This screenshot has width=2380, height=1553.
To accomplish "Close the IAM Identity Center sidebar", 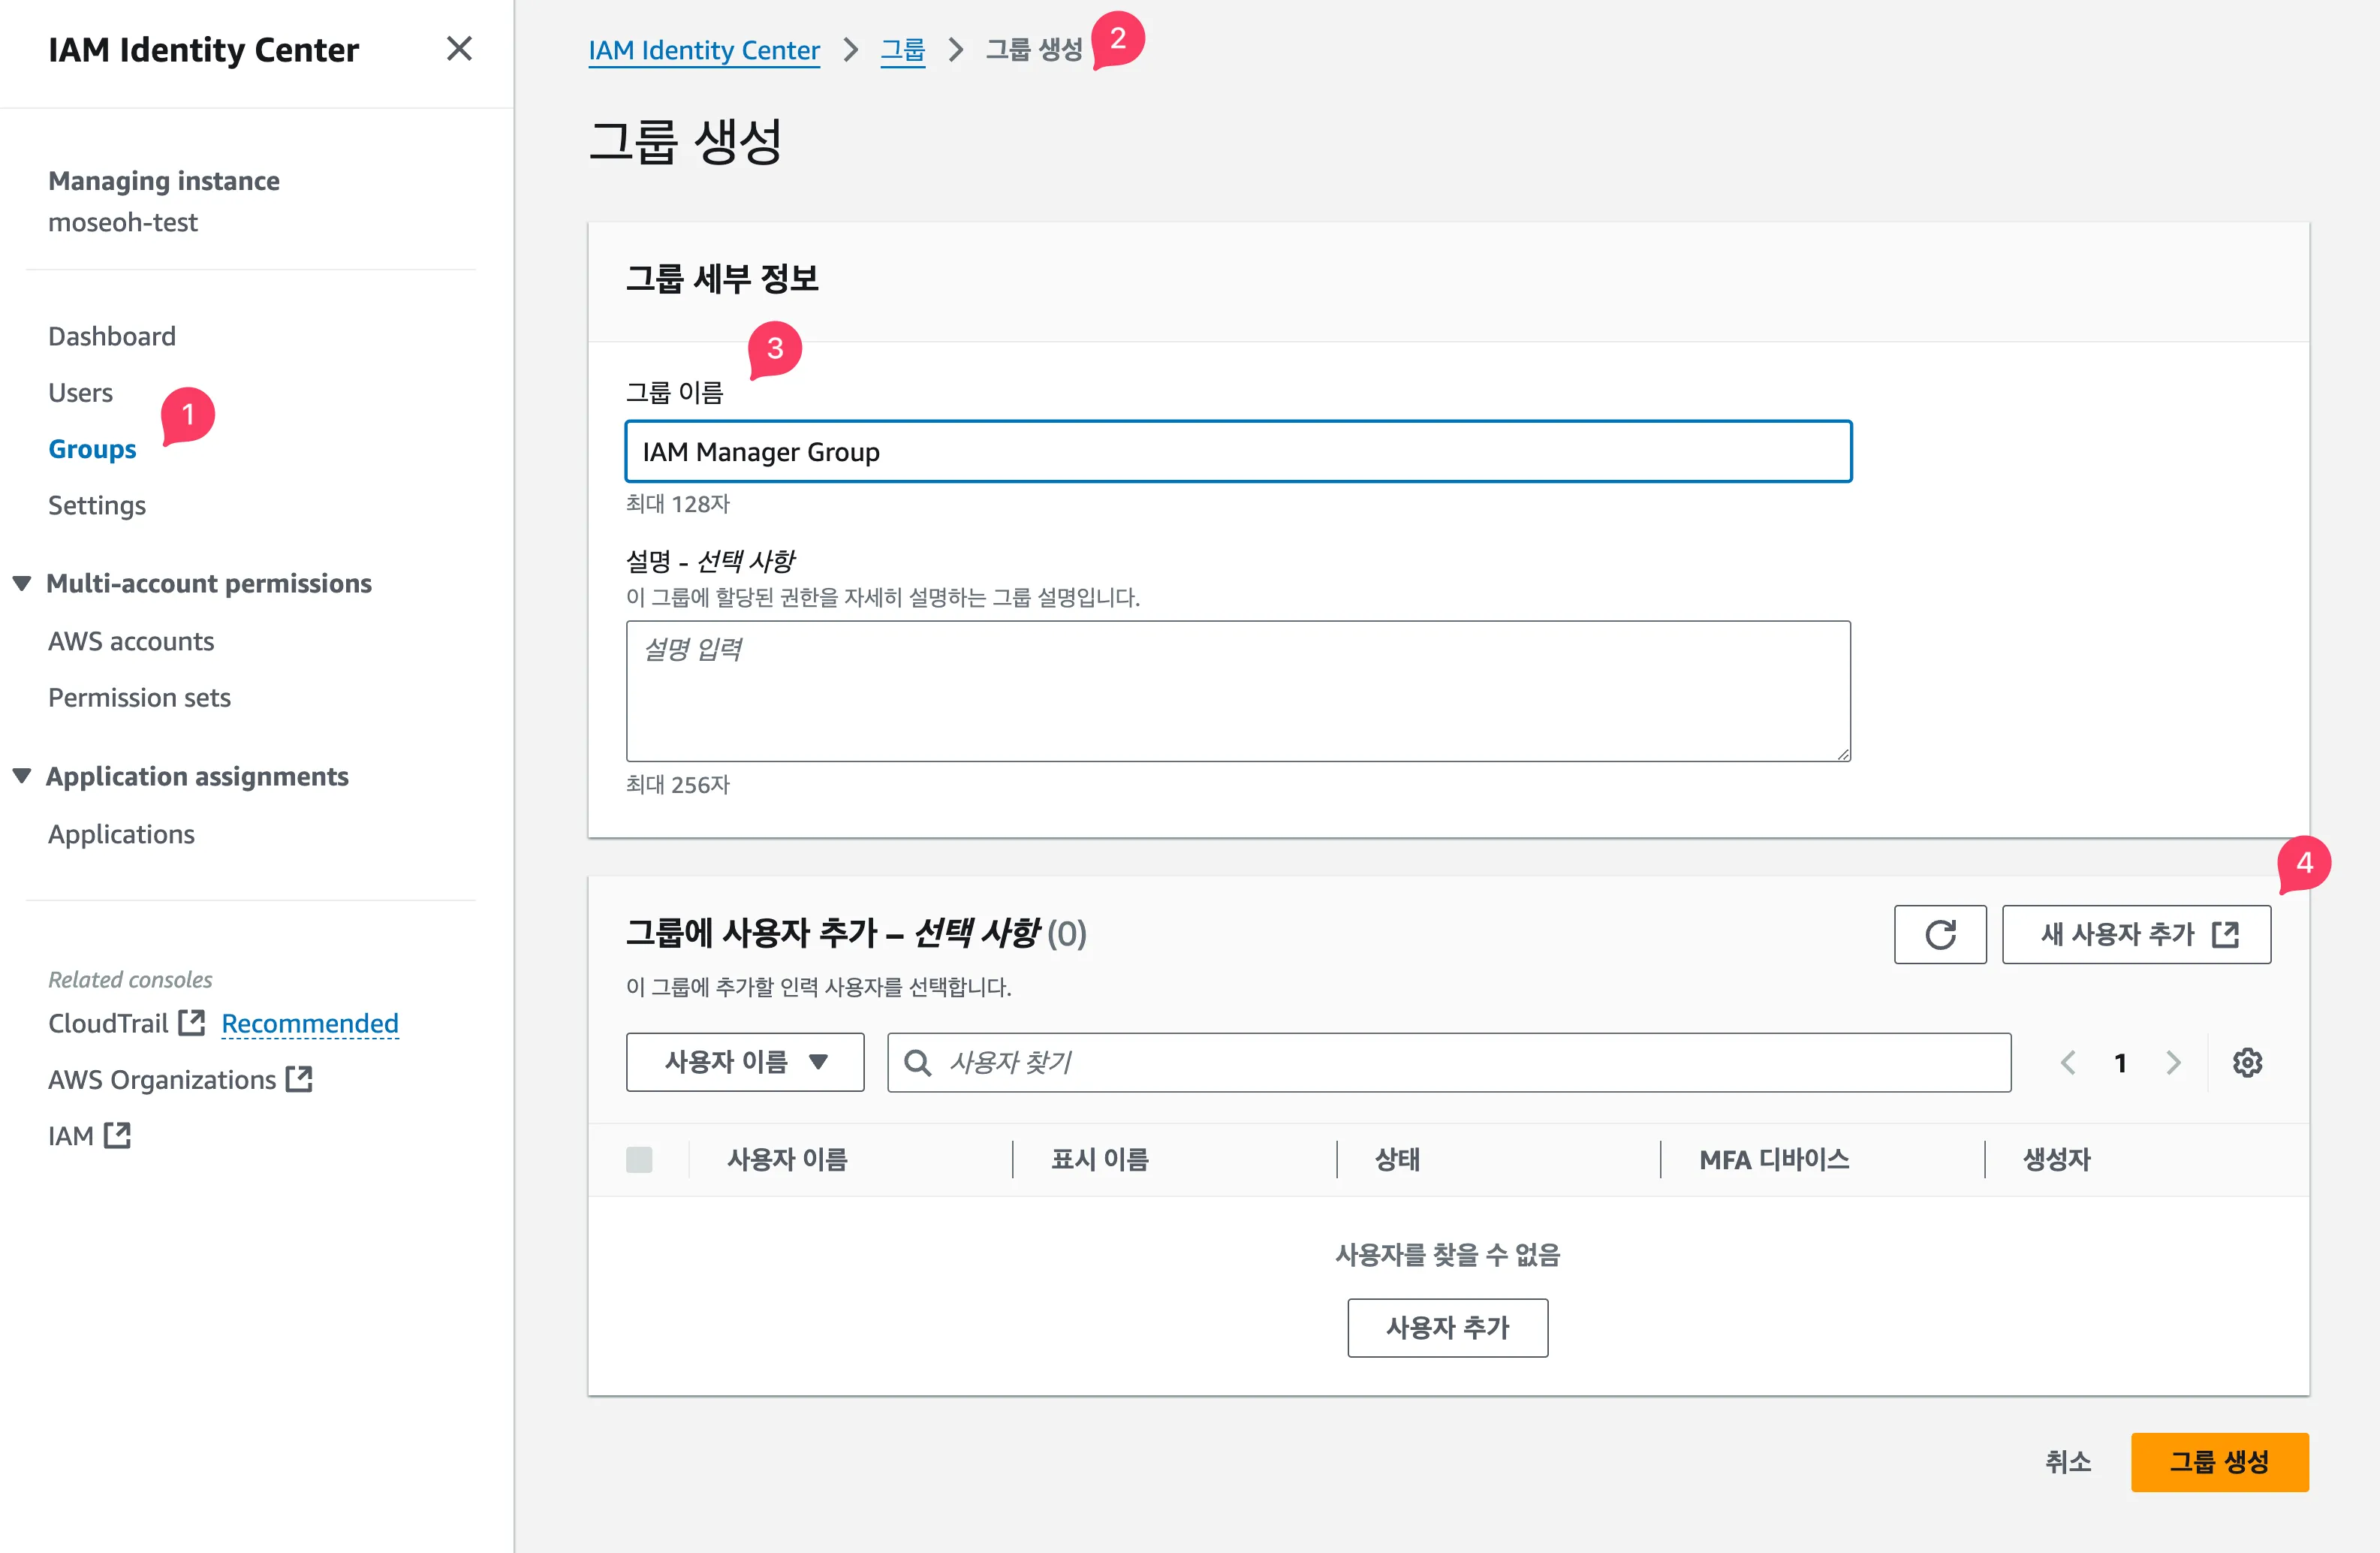I will (x=459, y=48).
